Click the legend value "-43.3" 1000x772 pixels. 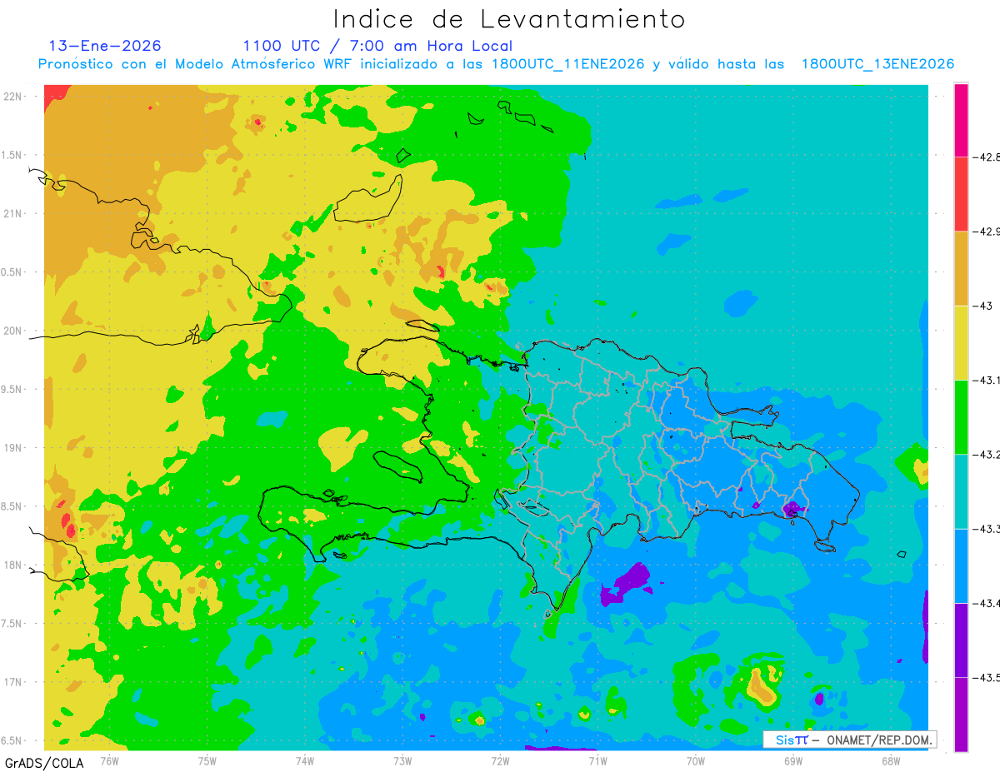tap(986, 529)
